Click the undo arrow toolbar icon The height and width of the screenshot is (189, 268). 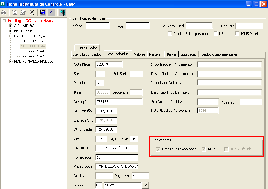pyautogui.click(x=51, y=12)
